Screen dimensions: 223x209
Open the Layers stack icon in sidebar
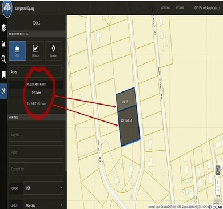coord(3,28)
